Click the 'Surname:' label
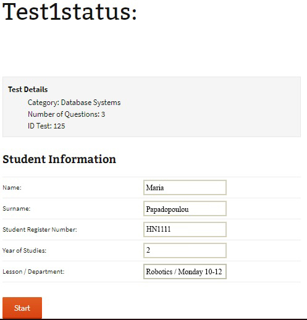The width and height of the screenshot is (307, 320). pos(17,209)
